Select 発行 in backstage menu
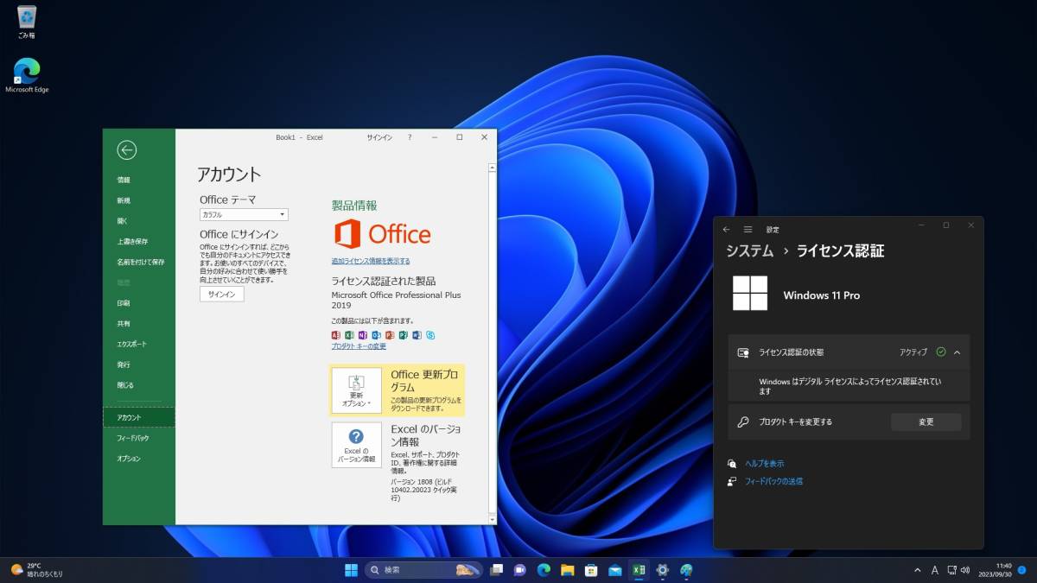The image size is (1037, 583). click(124, 364)
